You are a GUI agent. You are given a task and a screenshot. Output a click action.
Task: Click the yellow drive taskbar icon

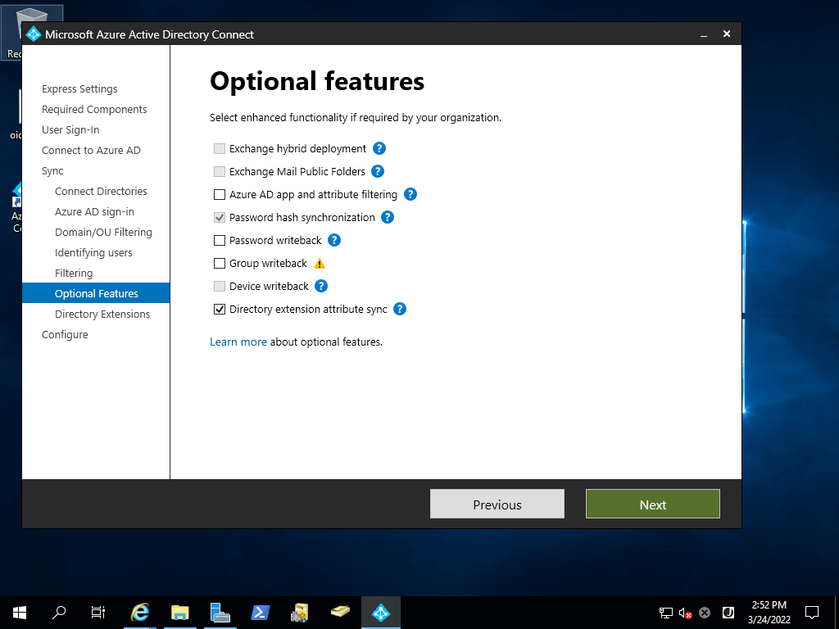tap(340, 613)
